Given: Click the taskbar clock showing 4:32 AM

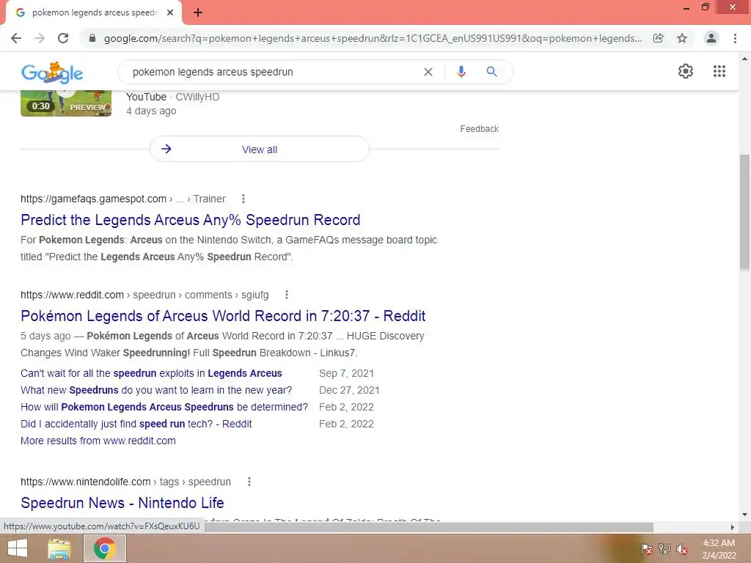Looking at the screenshot, I should pos(719,549).
